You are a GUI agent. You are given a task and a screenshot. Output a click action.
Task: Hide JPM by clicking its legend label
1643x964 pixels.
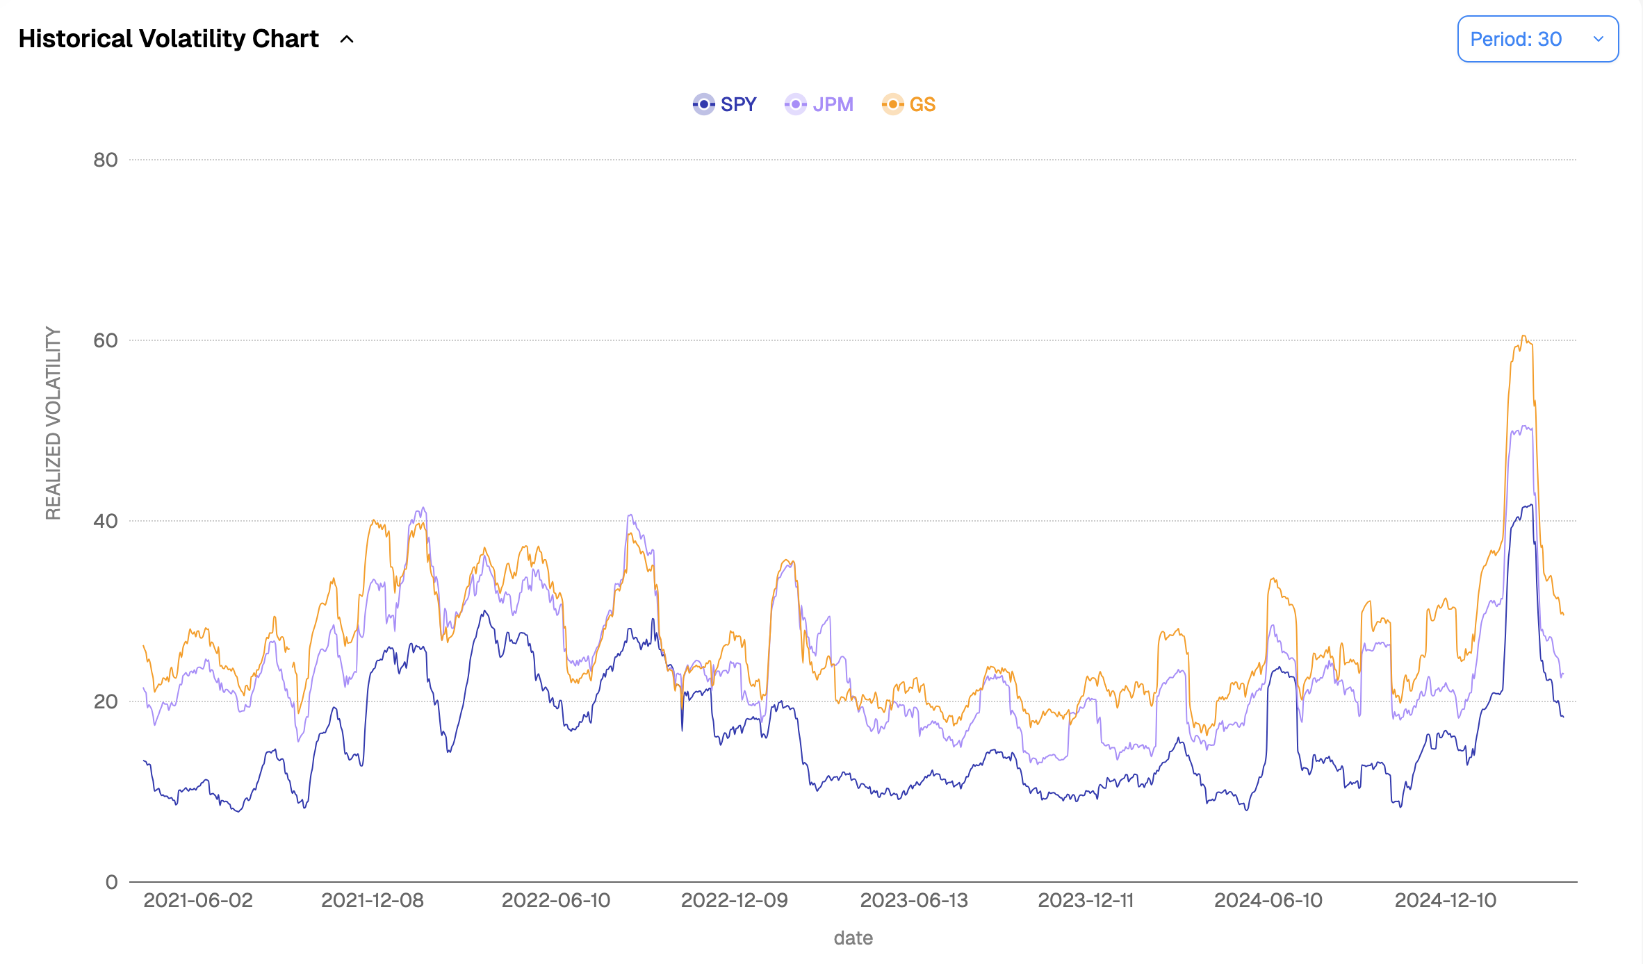click(833, 104)
